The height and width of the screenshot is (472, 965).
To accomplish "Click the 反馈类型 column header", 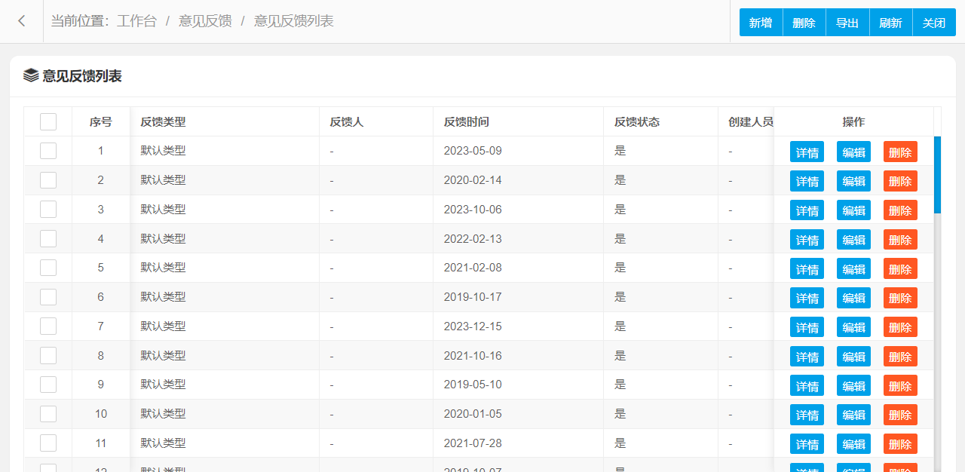I will click(x=163, y=121).
